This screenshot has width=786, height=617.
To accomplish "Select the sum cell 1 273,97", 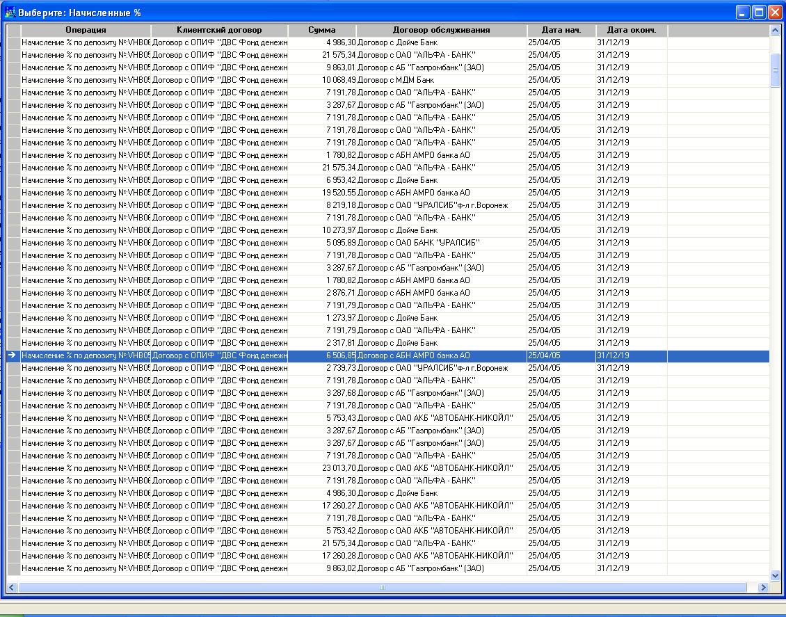I will pos(322,319).
